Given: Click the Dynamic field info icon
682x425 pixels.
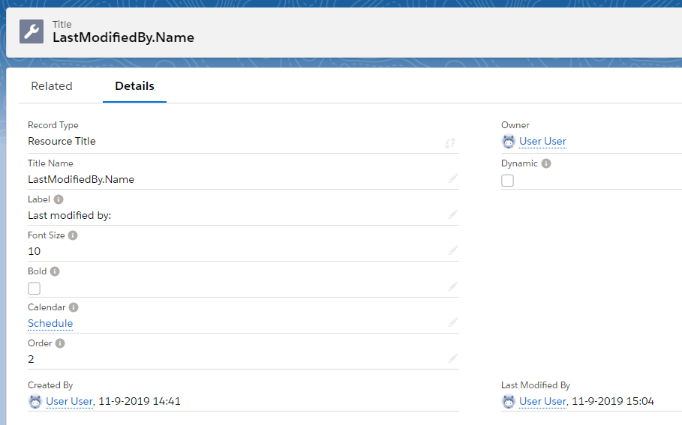Looking at the screenshot, I should (x=546, y=163).
